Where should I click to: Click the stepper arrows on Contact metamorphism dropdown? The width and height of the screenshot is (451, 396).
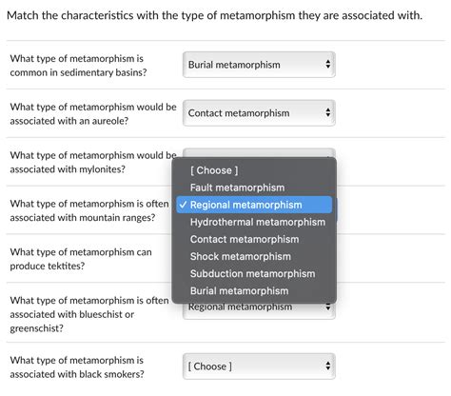(328, 112)
